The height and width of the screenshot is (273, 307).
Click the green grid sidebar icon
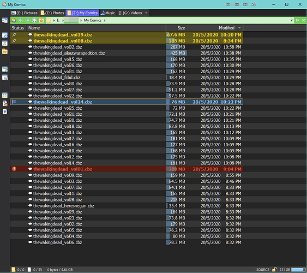[x=5, y=95]
